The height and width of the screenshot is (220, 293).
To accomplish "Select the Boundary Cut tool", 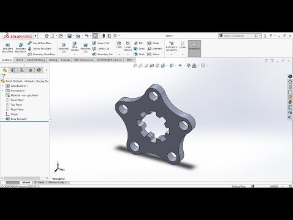I will point(103,54).
